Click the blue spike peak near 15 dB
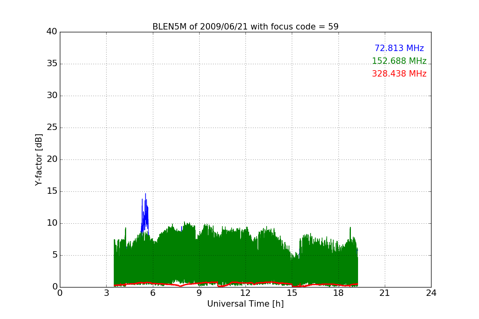Viewport: 479px width, 319px height. 145,195
